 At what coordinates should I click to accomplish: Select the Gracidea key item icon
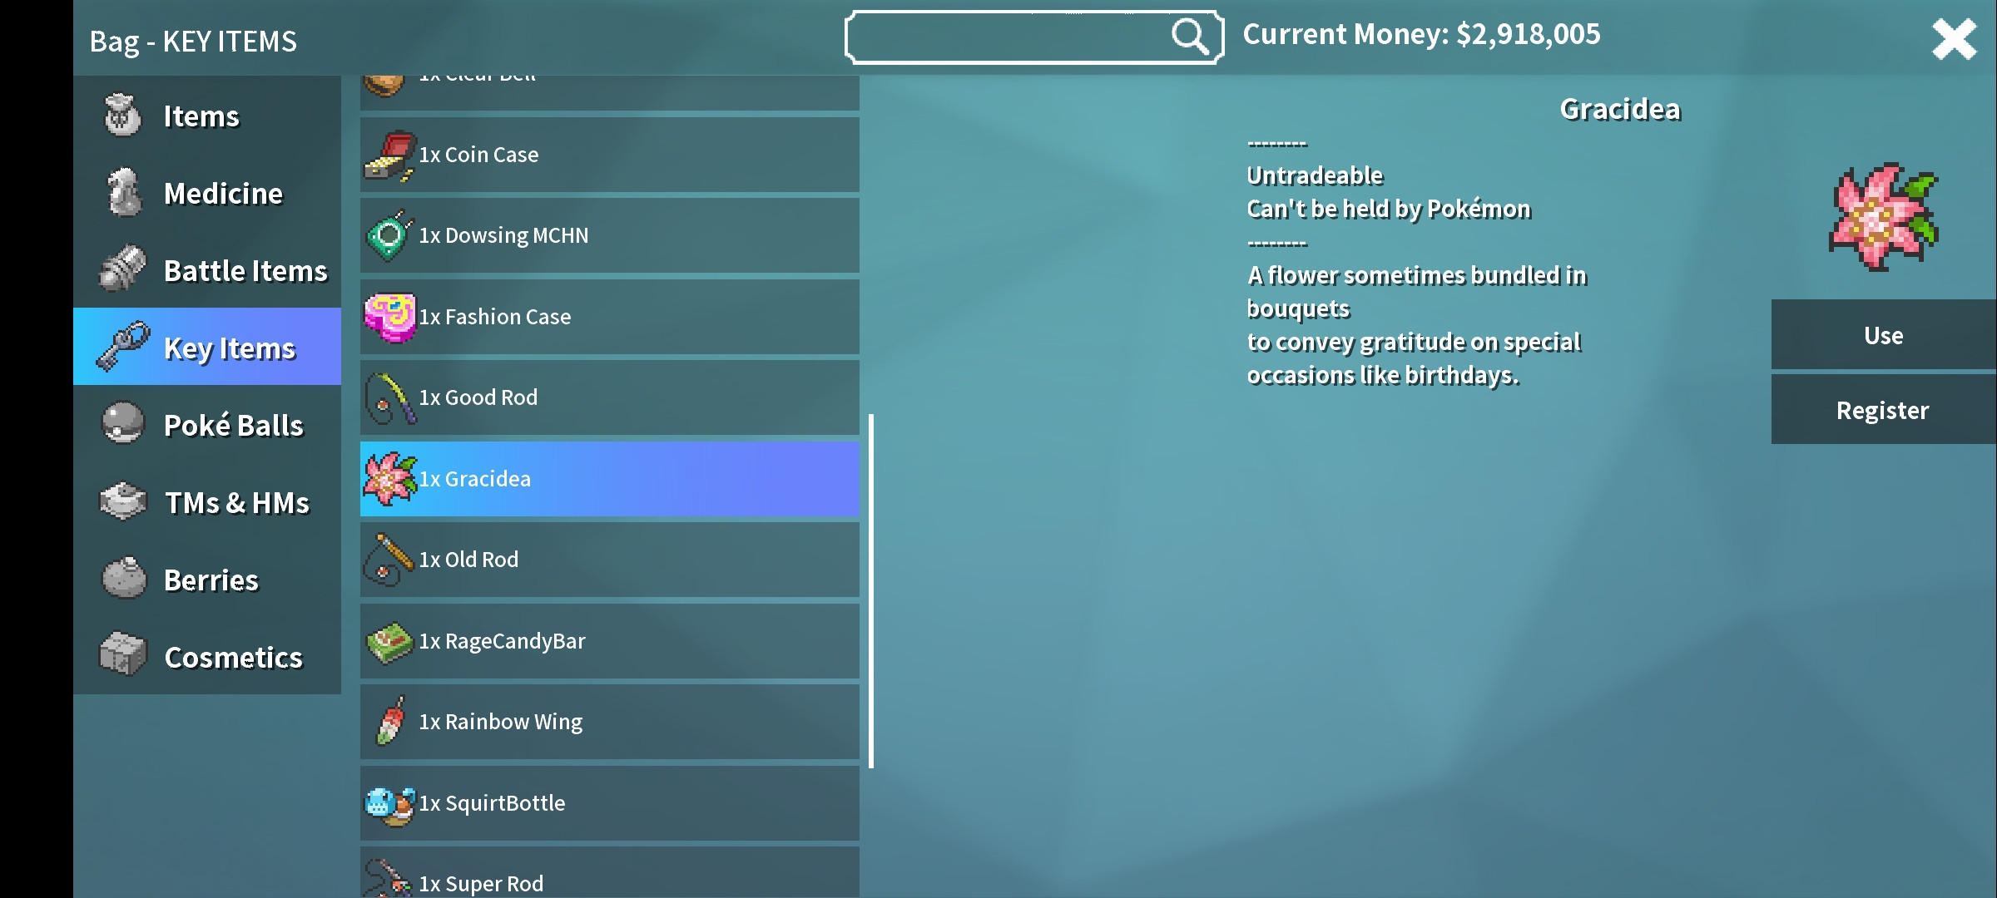(x=389, y=478)
